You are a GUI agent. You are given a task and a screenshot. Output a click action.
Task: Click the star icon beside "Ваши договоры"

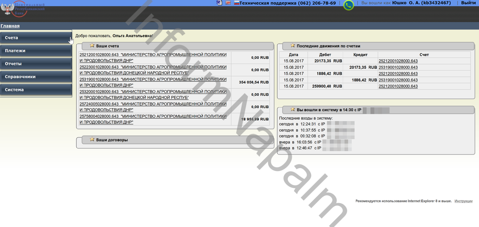(x=92, y=139)
